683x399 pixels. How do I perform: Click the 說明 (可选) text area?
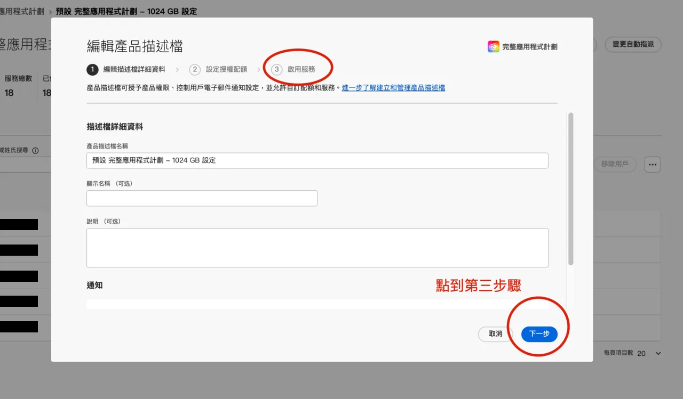click(x=317, y=248)
